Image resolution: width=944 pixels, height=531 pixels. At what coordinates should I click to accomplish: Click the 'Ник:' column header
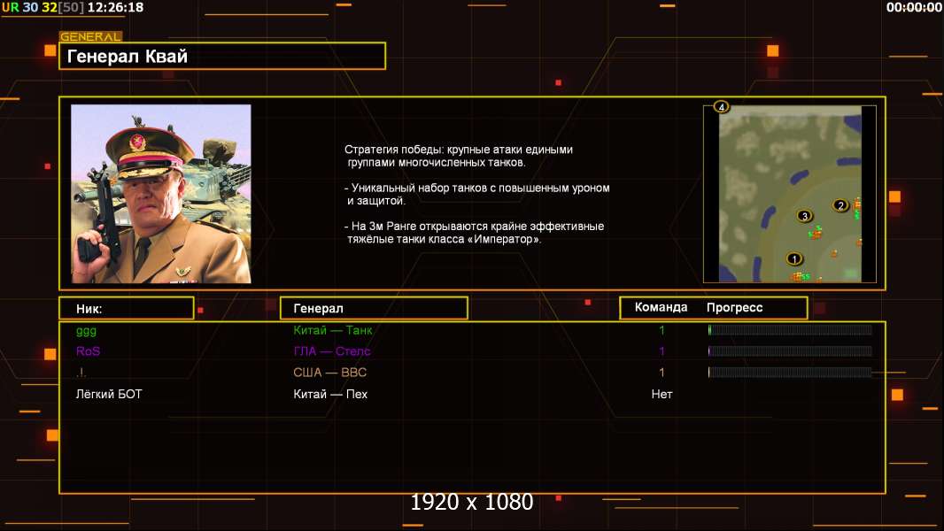pyautogui.click(x=127, y=308)
